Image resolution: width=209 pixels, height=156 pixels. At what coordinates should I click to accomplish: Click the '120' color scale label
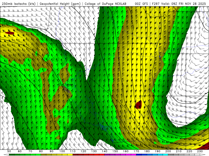click(83, 151)
